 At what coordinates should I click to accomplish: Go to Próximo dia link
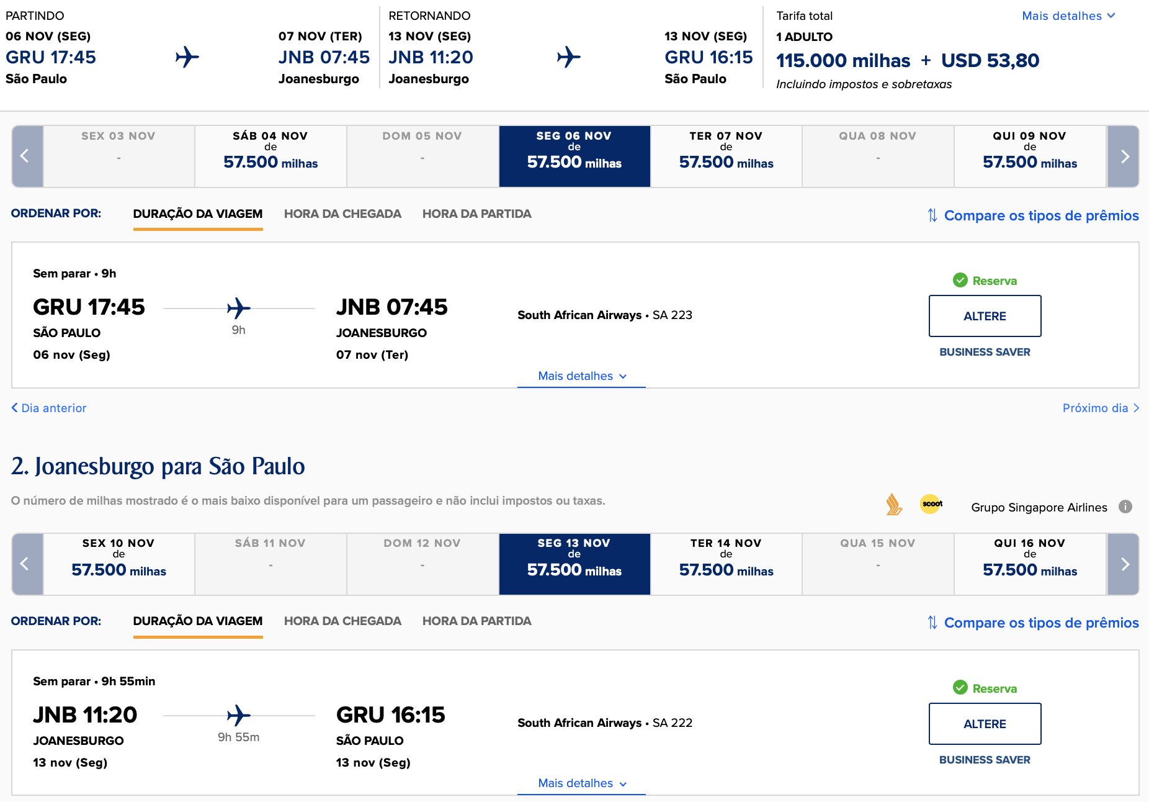[1101, 408]
